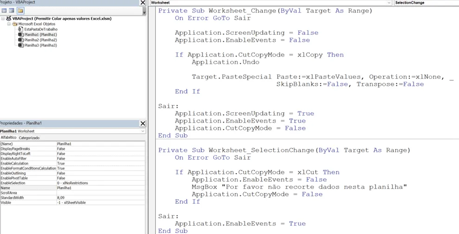Image resolution: width=459 pixels, height=234 pixels.
Task: Click the first Sair: label in code
Action: [x=168, y=106]
